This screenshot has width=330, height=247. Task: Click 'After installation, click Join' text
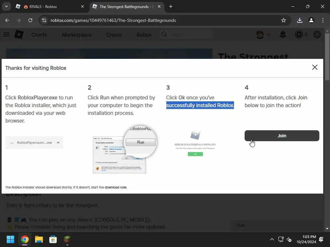click(x=276, y=98)
